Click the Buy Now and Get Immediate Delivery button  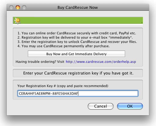point(76,54)
